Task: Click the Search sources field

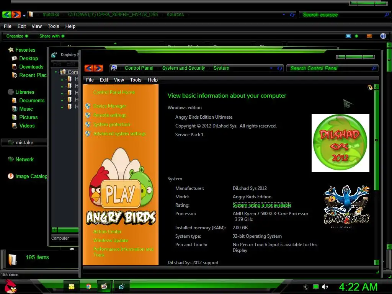Action: 345,15
